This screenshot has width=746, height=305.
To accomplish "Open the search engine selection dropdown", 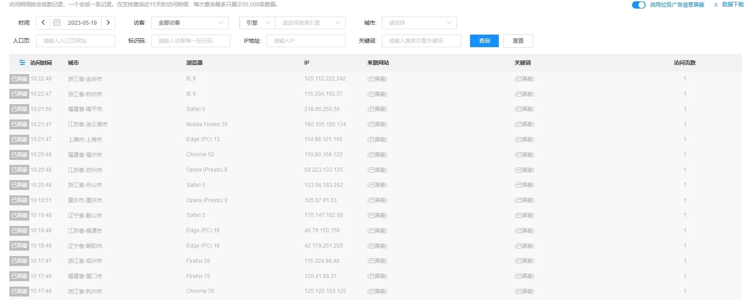I will tap(310, 23).
